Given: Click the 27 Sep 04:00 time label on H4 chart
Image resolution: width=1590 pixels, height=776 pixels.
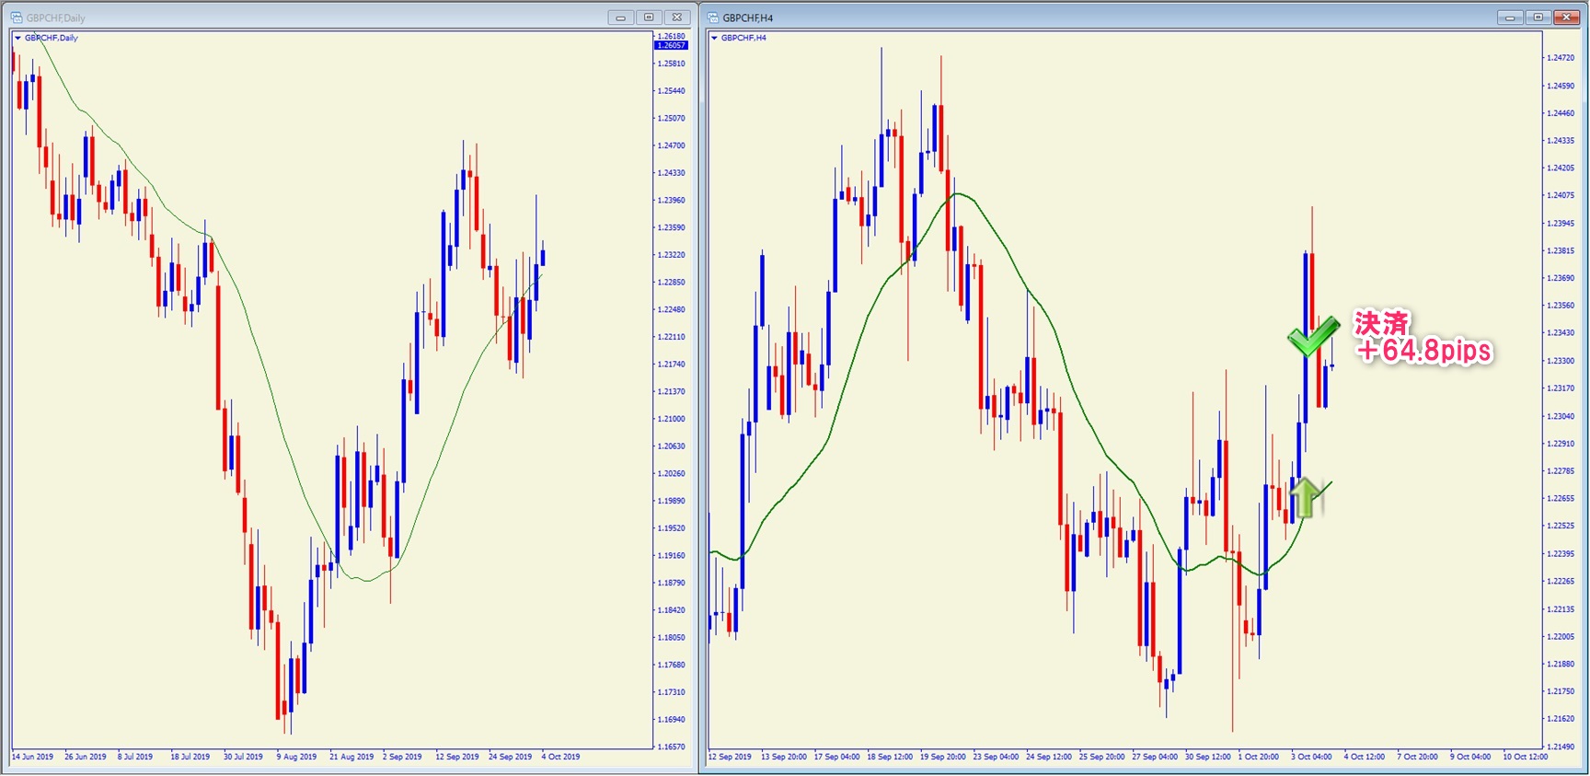Looking at the screenshot, I should 1155,757.
